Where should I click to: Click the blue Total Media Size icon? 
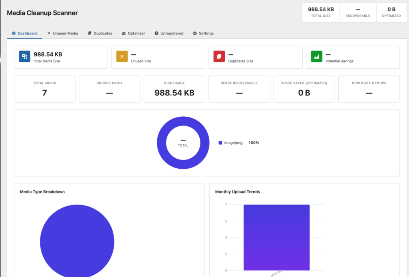(24, 57)
